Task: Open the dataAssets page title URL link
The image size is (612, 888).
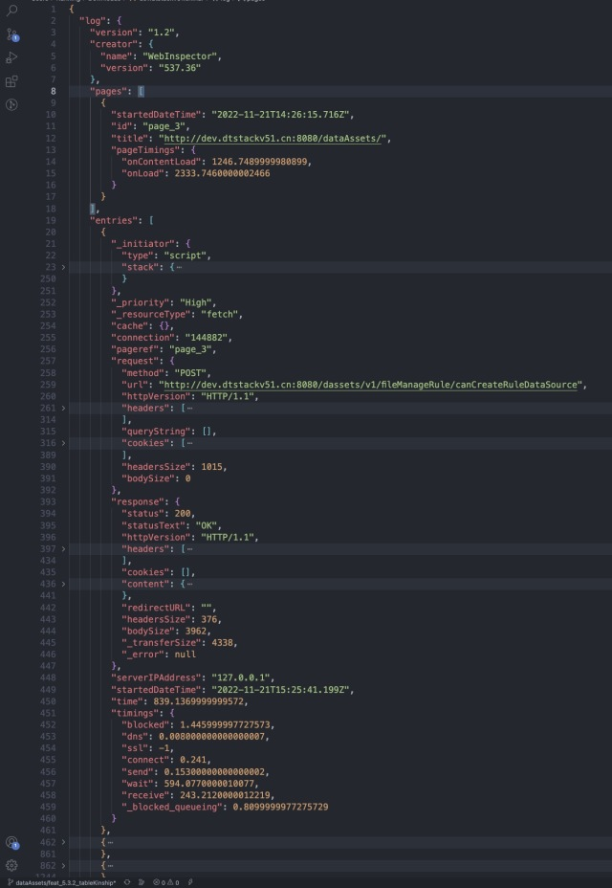Action: tap(273, 138)
